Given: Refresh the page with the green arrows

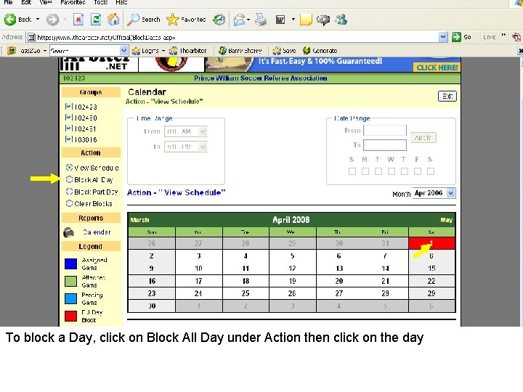Looking at the screenshot, I should 96,20.
